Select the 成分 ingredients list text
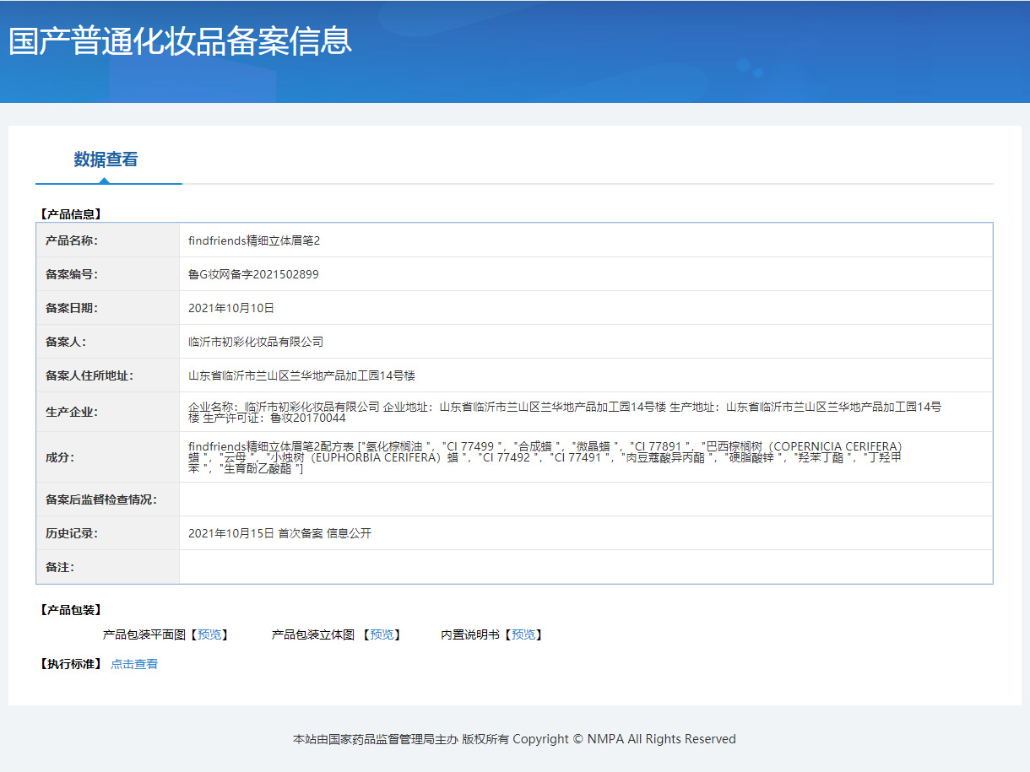This screenshot has width=1030, height=772. point(547,457)
